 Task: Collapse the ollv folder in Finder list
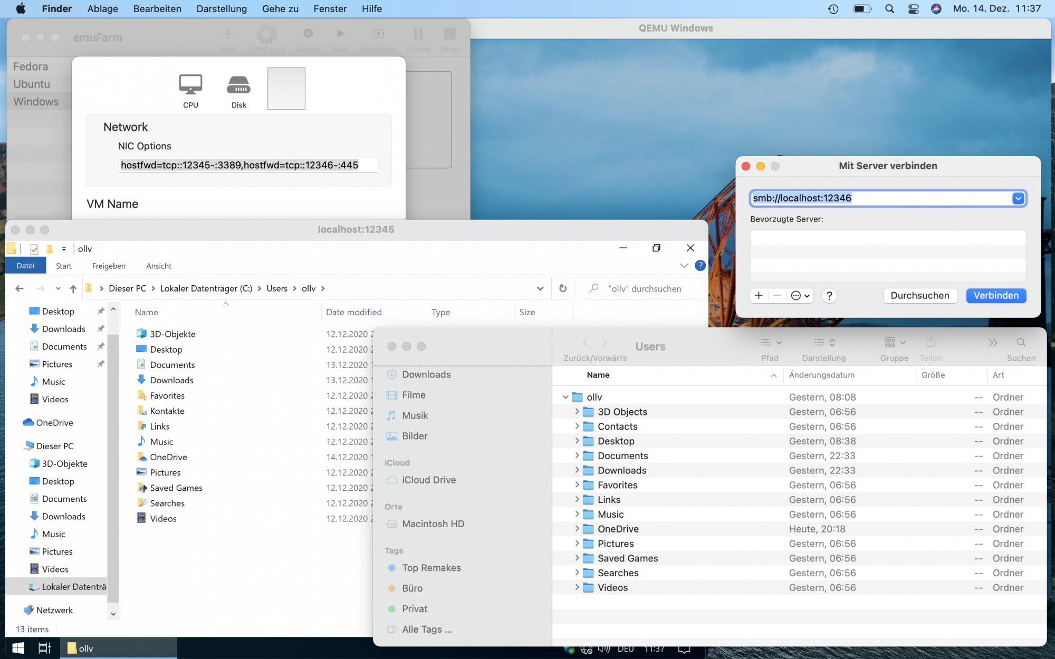(x=565, y=397)
